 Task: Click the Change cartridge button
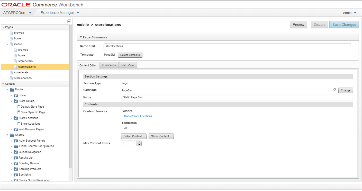coord(346,90)
